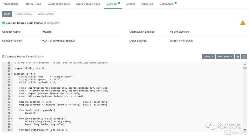Click 'uint8 public decimals = 18;' line

coord(38,82)
